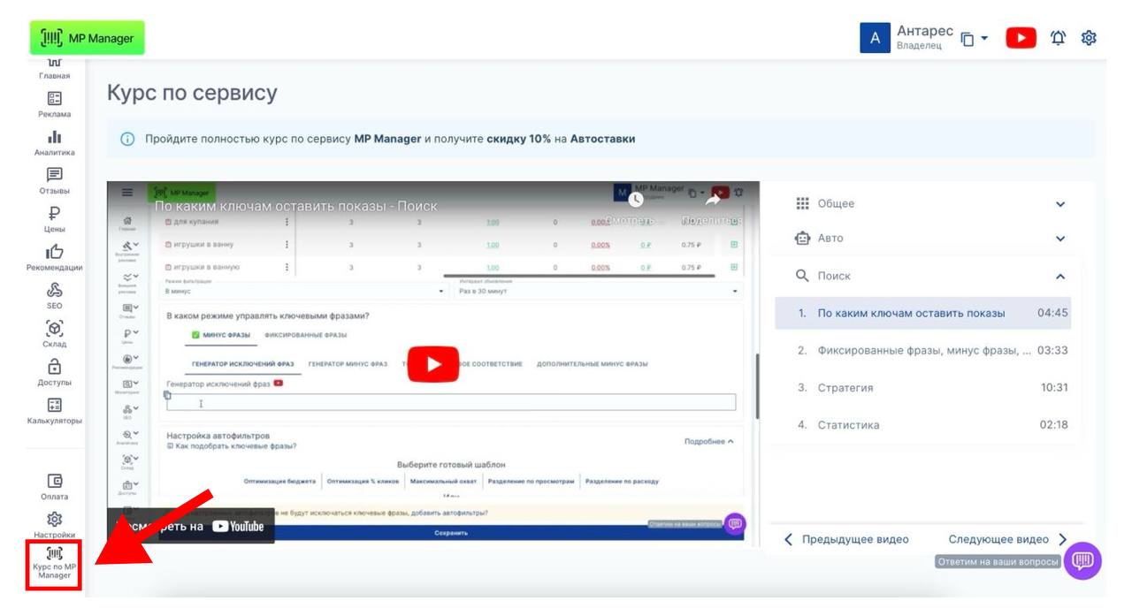Screen dimensions: 1132x616
Task: Open Рекомендации thumbs-up icon
Action: (55, 257)
